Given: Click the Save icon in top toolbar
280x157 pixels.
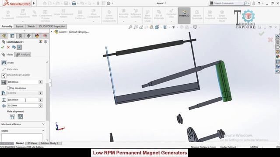Looking at the screenshot, I should 66,3.
